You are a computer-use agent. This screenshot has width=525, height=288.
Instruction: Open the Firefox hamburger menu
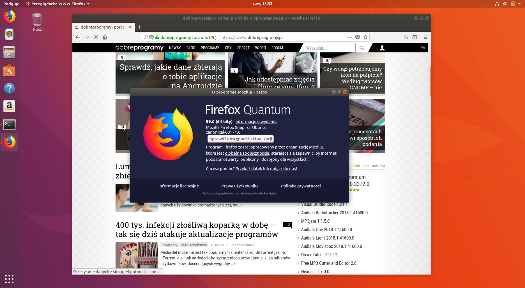425,37
